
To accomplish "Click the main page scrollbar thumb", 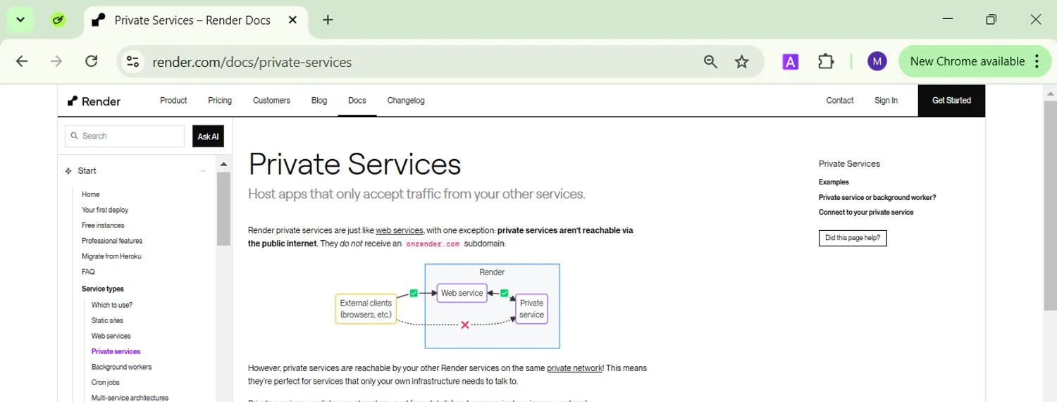I will pos(1051,206).
